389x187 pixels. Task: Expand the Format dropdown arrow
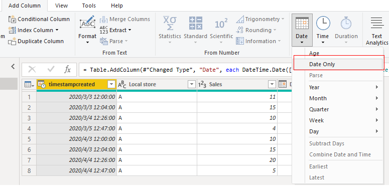point(87,43)
